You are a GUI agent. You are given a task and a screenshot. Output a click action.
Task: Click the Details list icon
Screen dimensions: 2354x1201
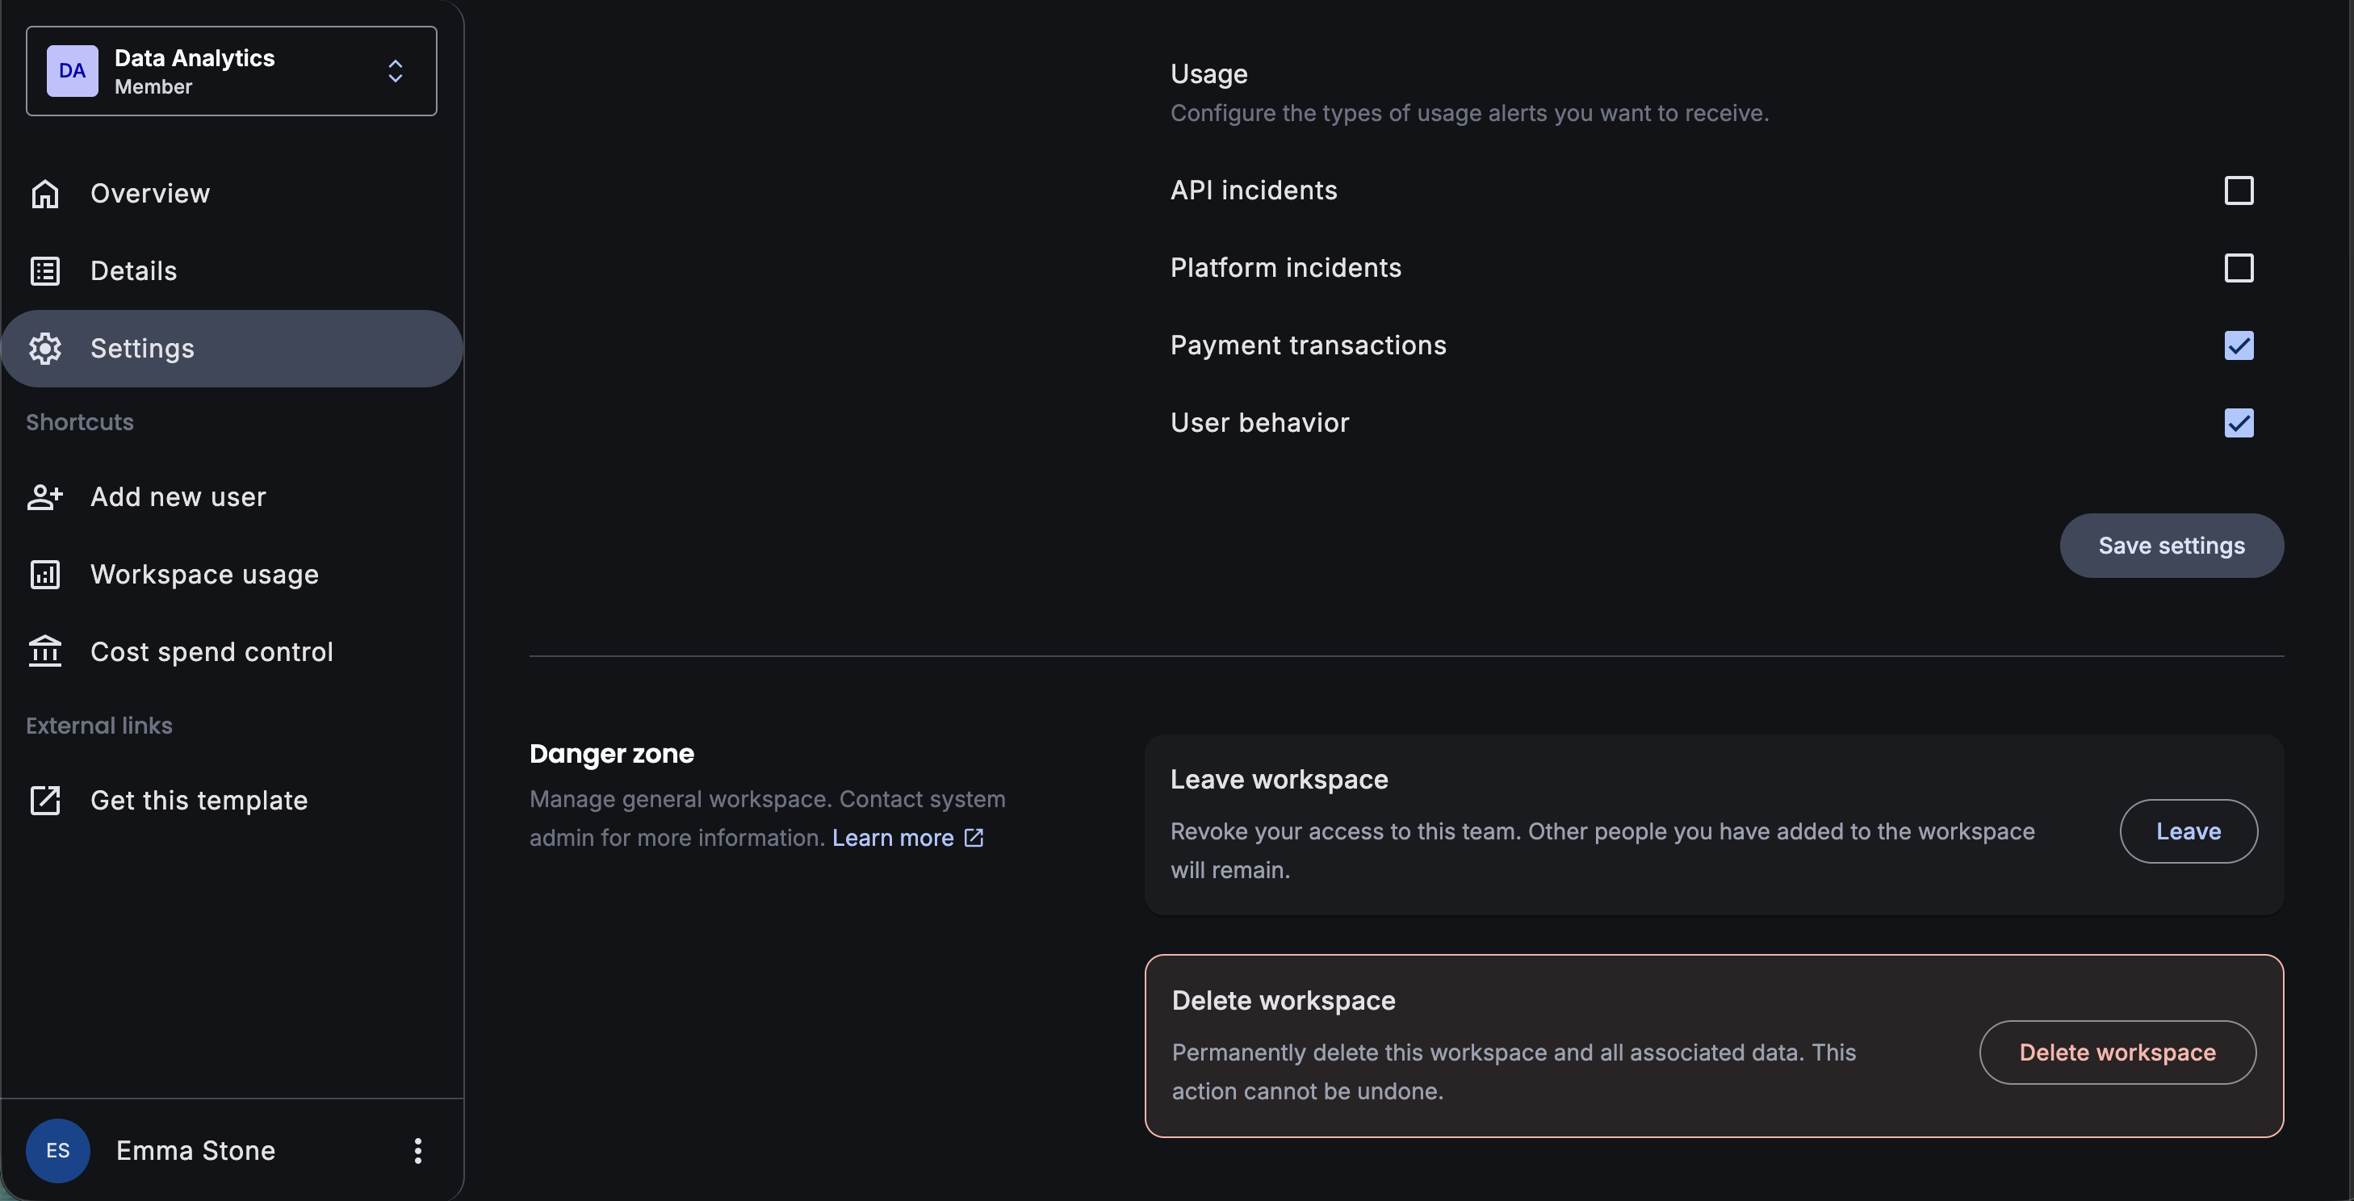(44, 271)
